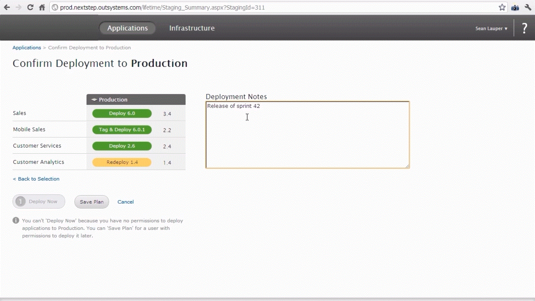Click the disabled Deploy Now button
The image size is (535, 301).
pyautogui.click(x=39, y=202)
